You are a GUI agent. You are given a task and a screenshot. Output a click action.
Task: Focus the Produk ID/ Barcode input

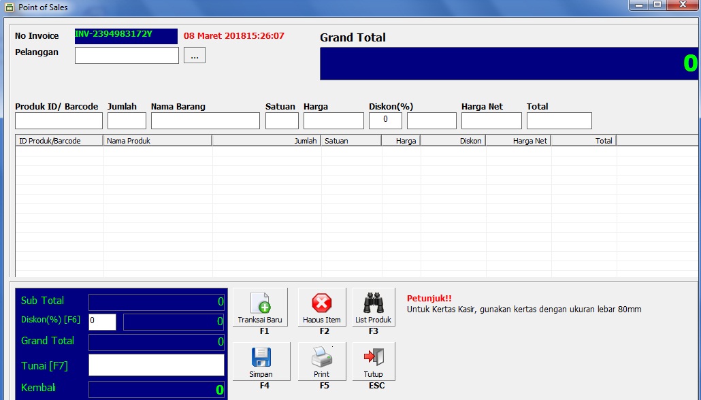pos(58,120)
